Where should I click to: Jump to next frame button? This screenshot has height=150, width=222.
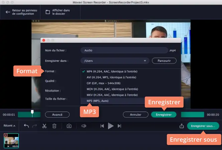click(119, 126)
